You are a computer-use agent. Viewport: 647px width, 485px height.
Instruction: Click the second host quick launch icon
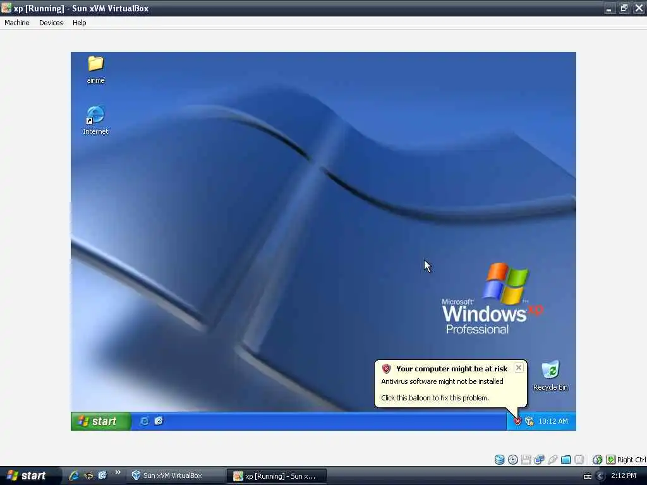[88, 476]
